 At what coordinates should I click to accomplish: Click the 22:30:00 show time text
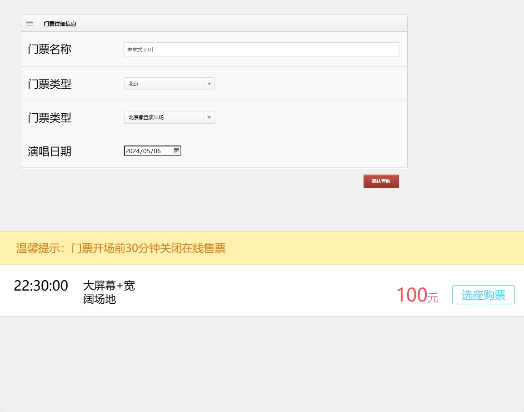[41, 286]
